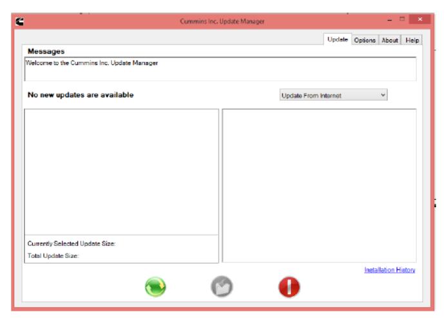Open the Installation History link
The image size is (447, 318).
click(390, 270)
